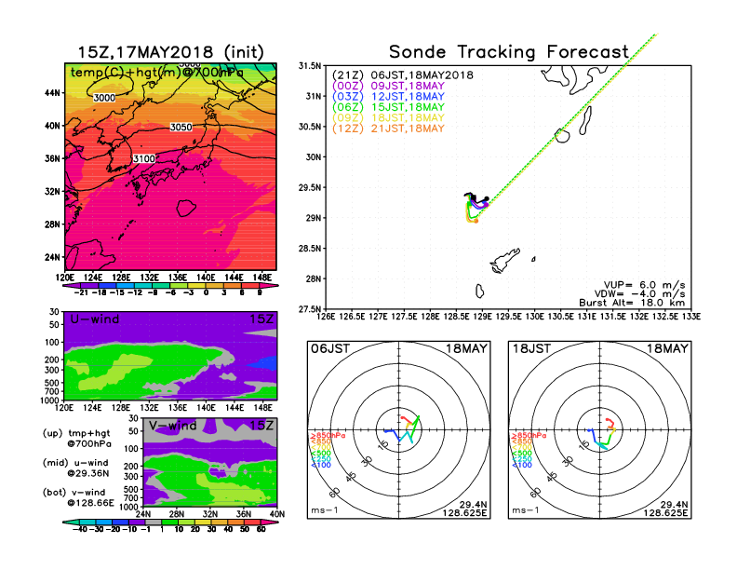Click the '06JST' hodograph title
Viewport: 737px width, 570px height.
[330, 348]
